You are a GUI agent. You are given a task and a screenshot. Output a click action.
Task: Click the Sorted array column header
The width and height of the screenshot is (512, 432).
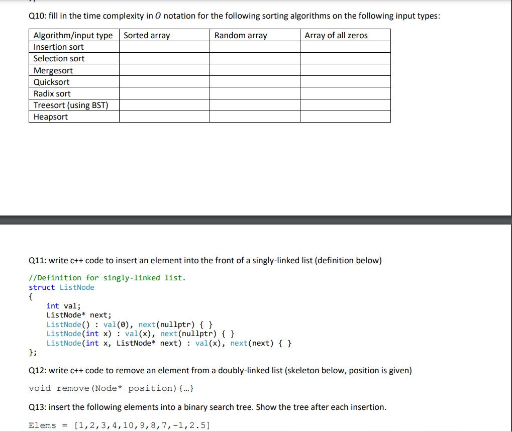(x=146, y=35)
